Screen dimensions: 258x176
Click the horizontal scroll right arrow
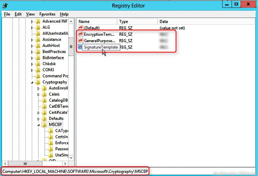pyautogui.click(x=65, y=164)
